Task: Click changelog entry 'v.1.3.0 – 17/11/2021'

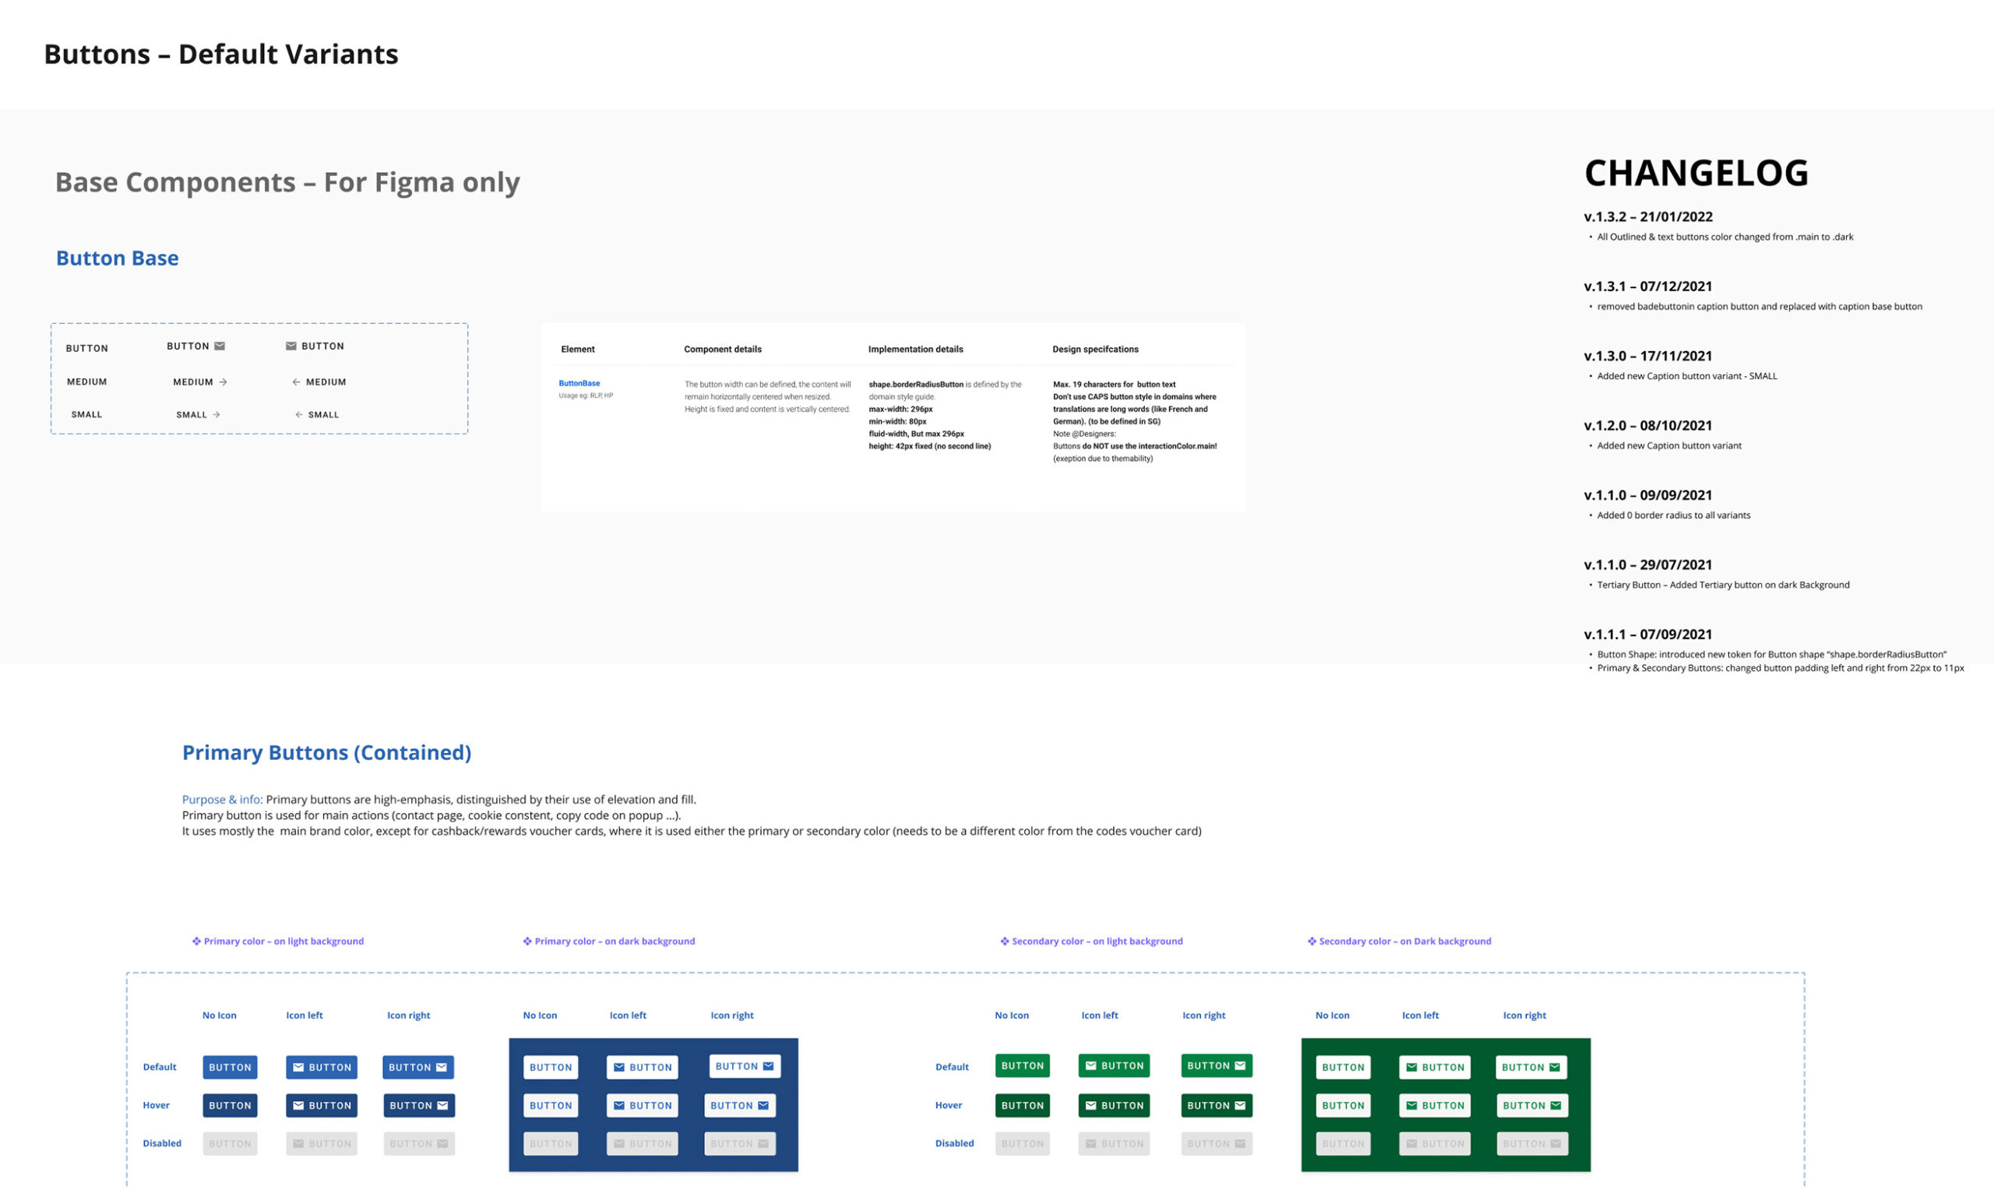Action: point(1649,357)
